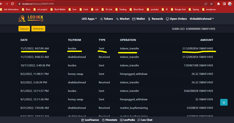This screenshot has width=234, height=123.
Task: Open the Tokens page
Action: coord(106,19)
